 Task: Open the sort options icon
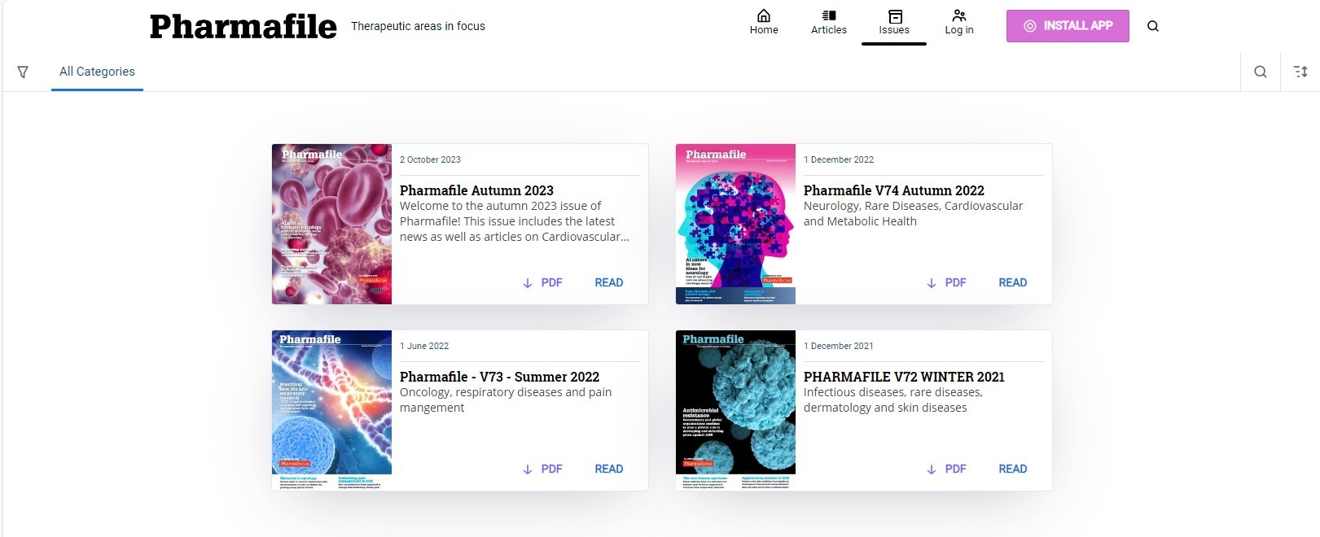tap(1300, 72)
